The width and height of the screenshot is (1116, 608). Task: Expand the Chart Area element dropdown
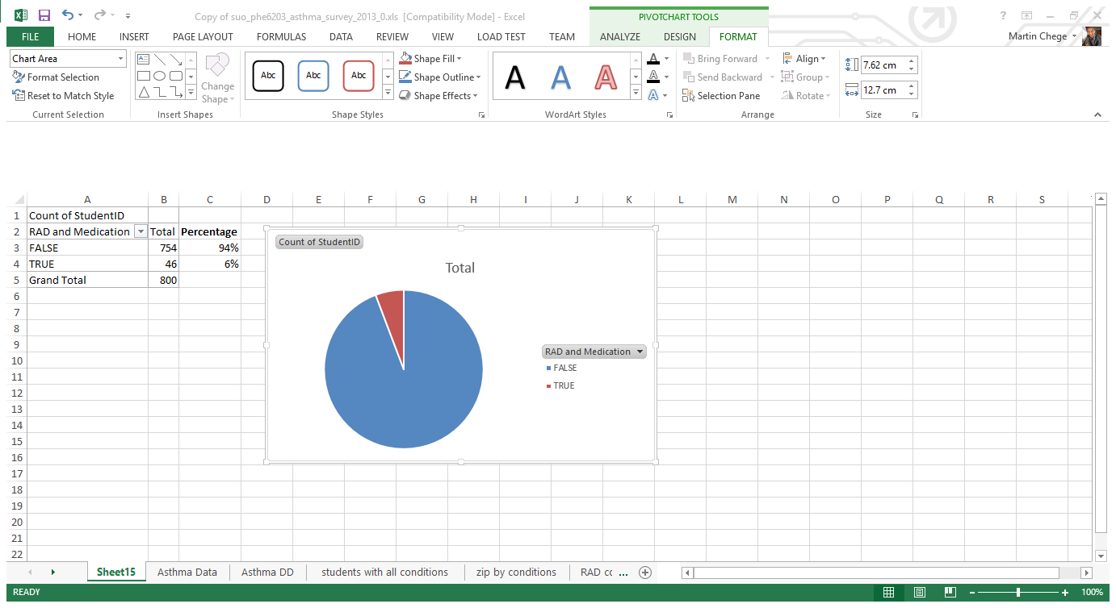coord(121,59)
